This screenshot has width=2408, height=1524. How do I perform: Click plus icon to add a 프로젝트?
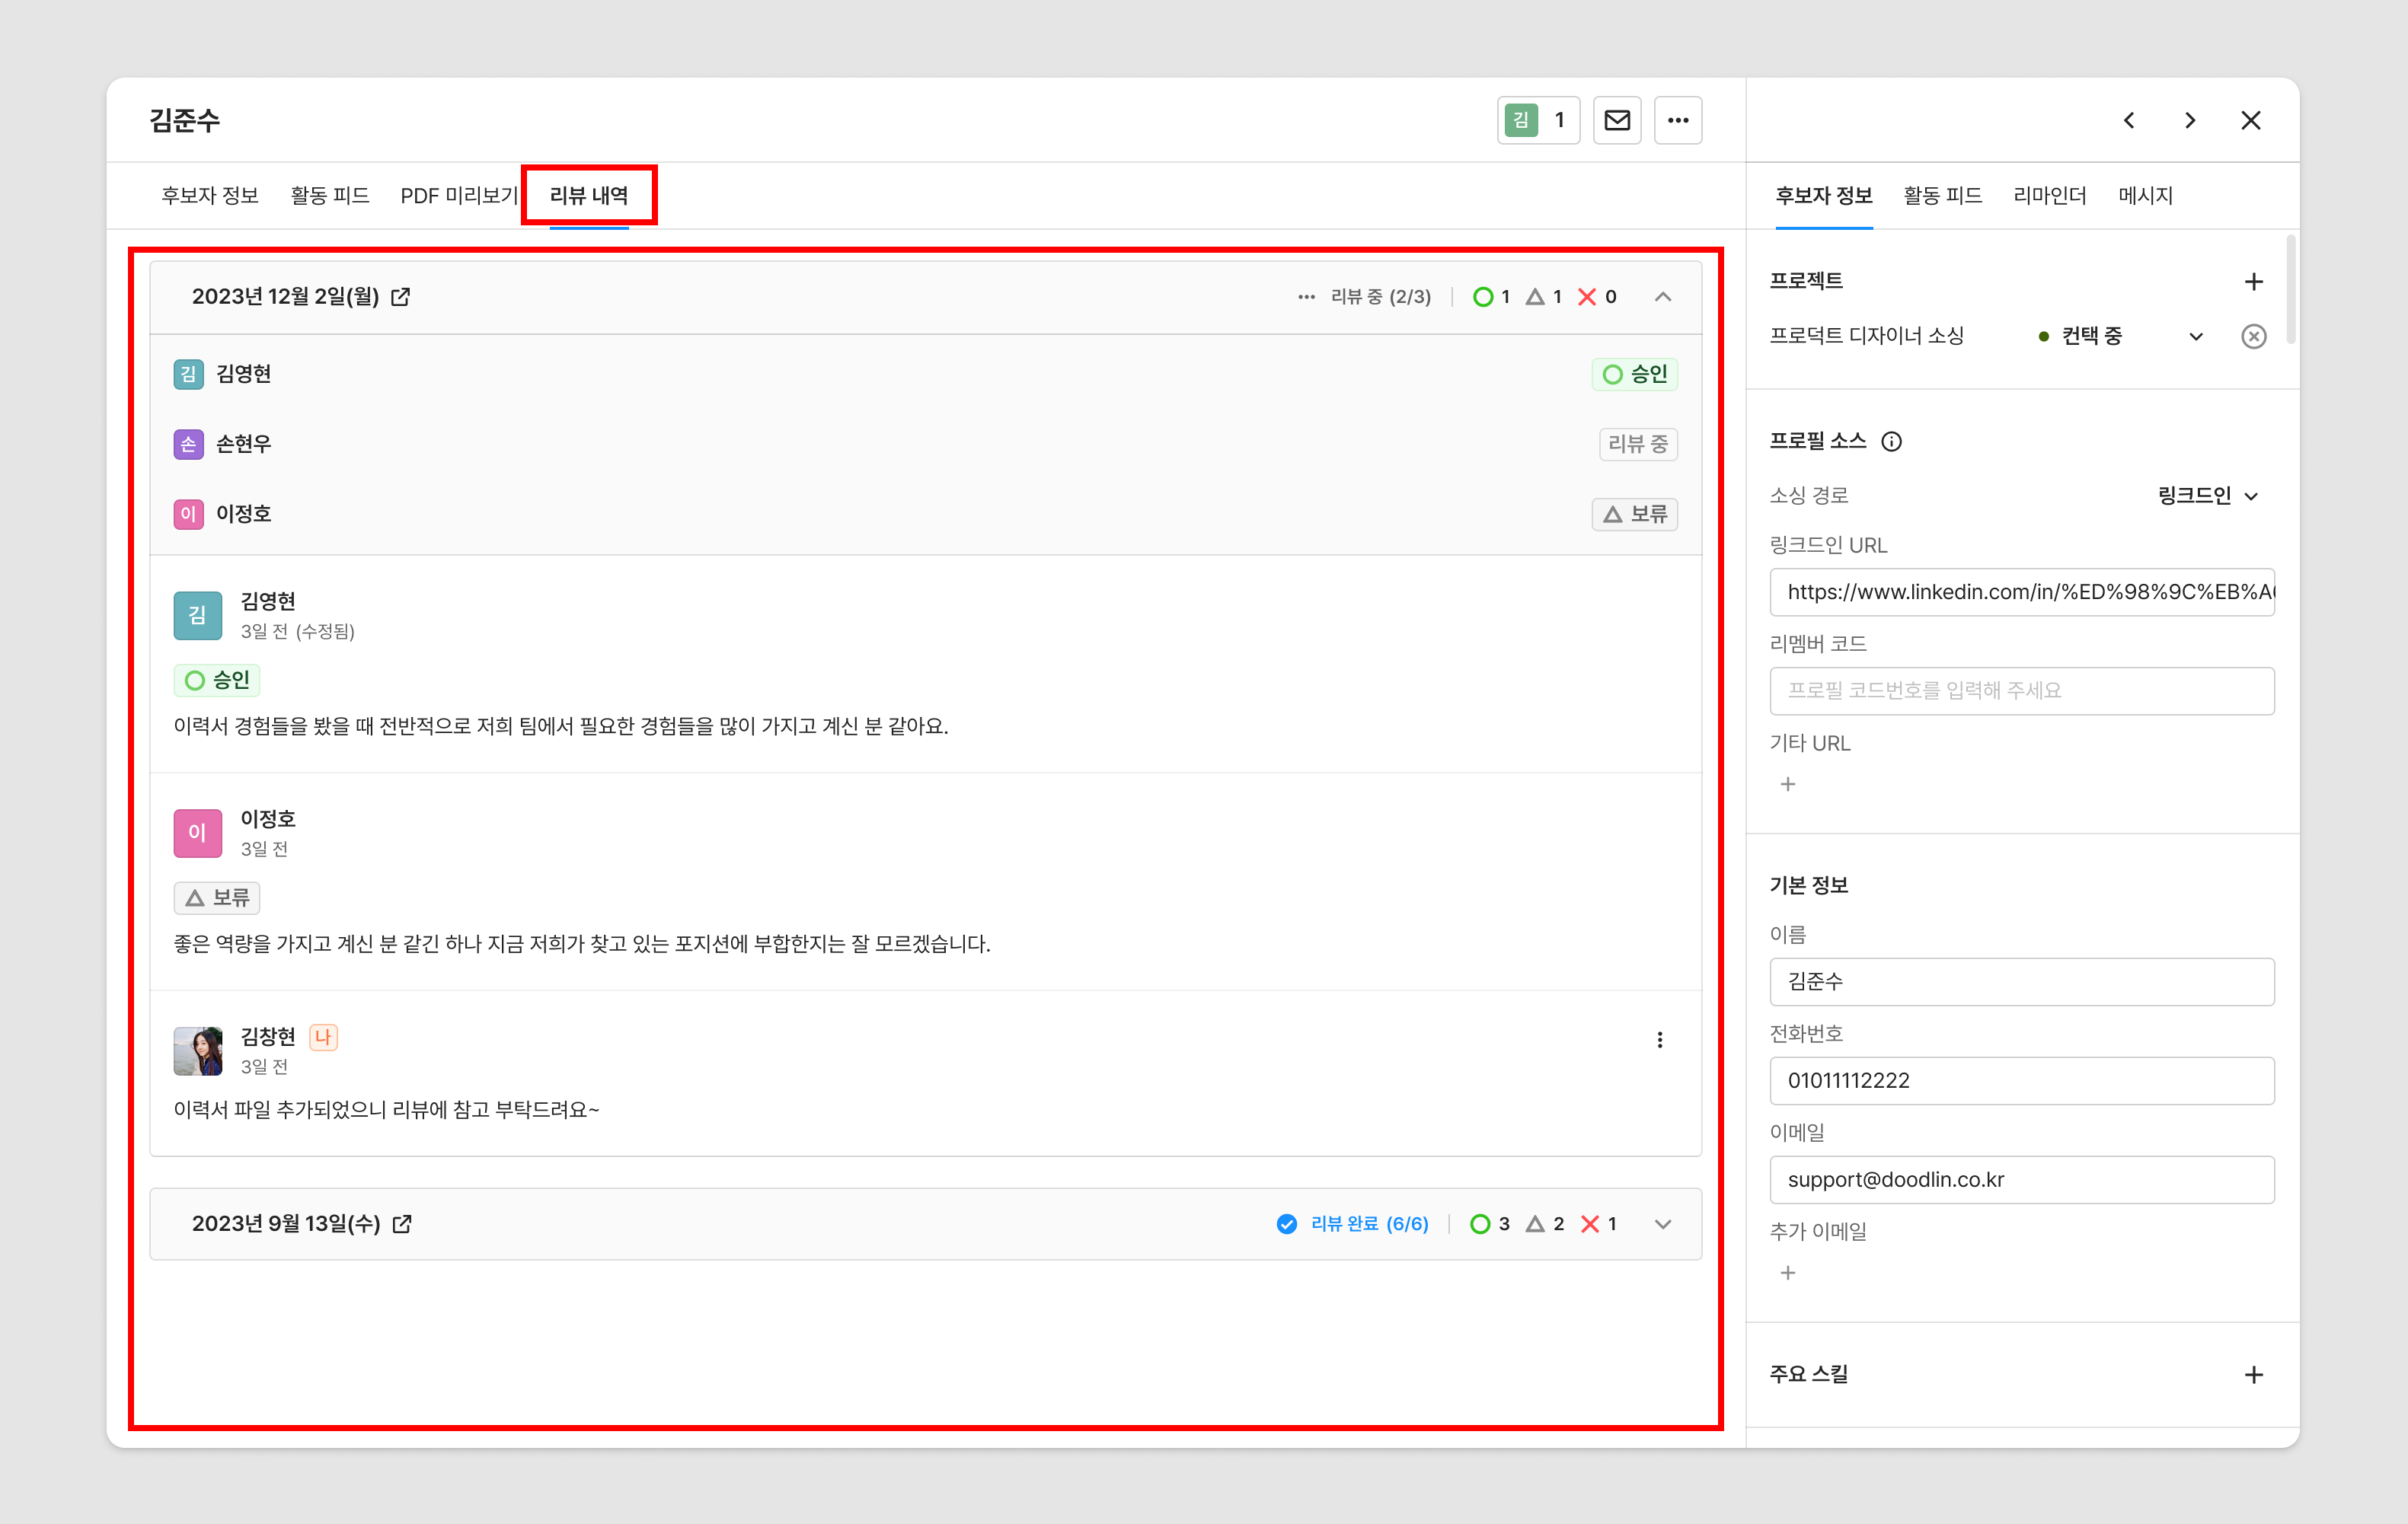(2253, 282)
